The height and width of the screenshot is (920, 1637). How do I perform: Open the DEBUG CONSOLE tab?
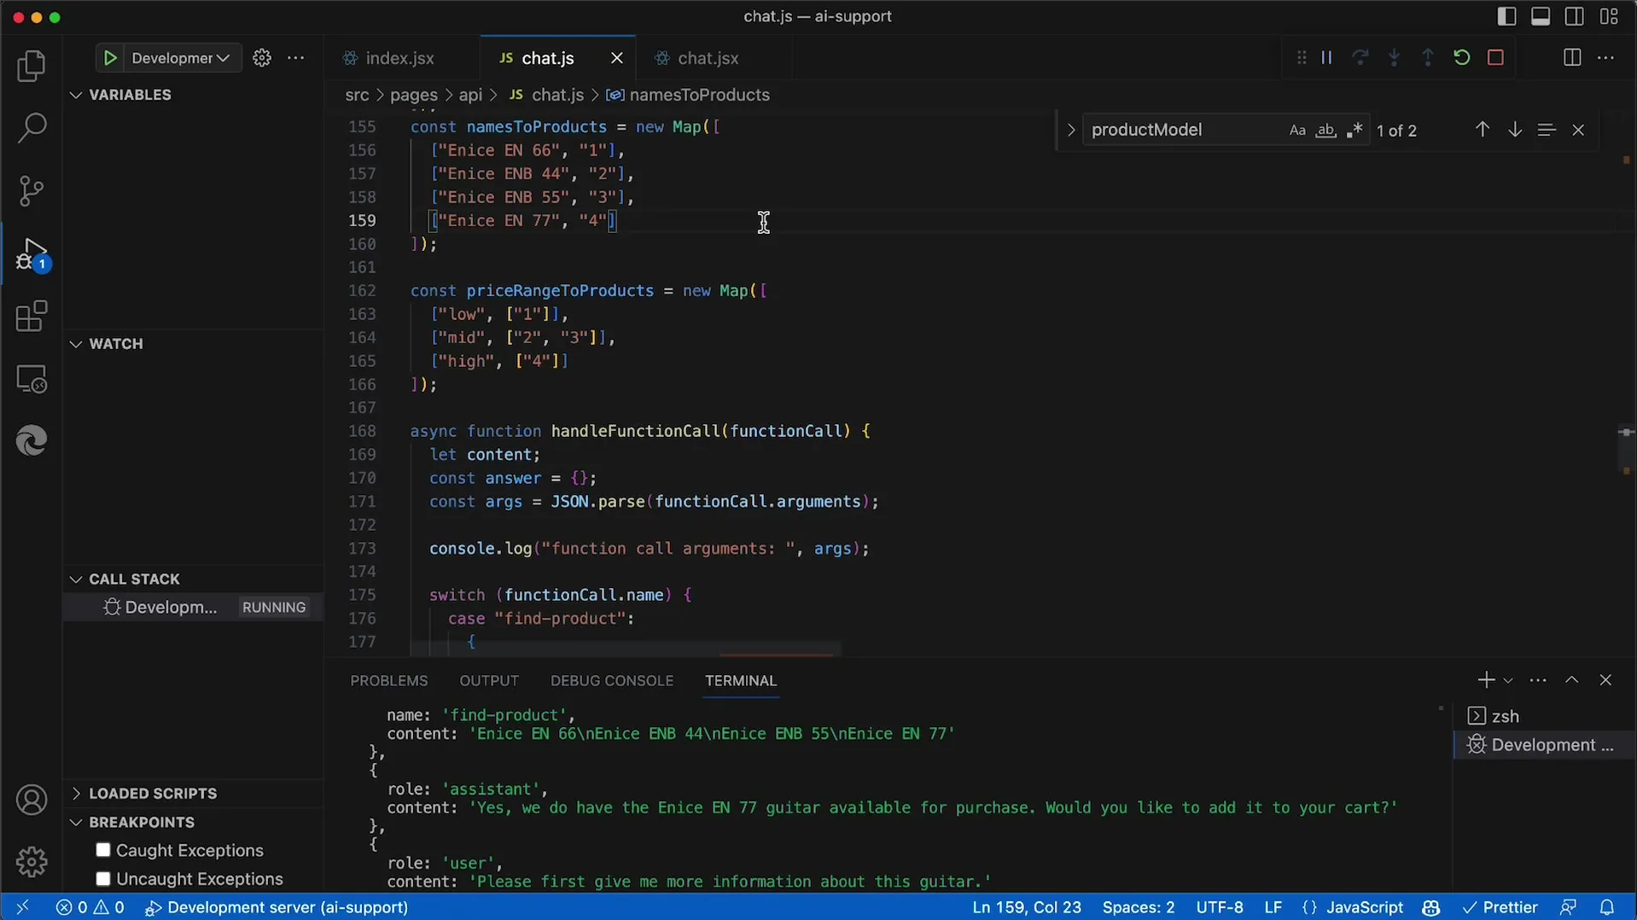pos(612,681)
